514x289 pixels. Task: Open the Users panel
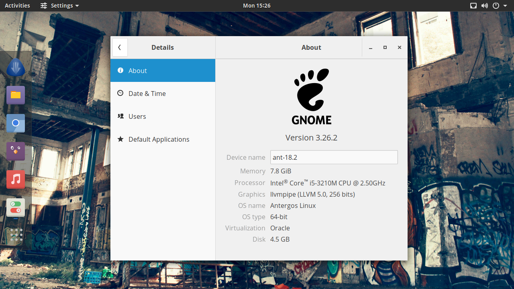pos(163,116)
